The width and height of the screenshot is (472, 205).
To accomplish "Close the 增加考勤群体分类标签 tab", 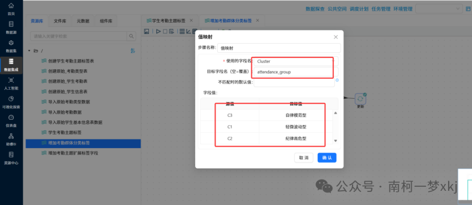I will (258, 20).
